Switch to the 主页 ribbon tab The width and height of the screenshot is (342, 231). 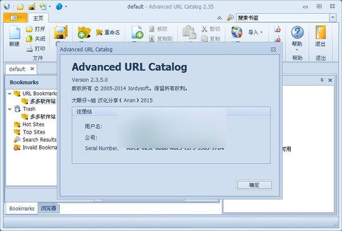38,18
